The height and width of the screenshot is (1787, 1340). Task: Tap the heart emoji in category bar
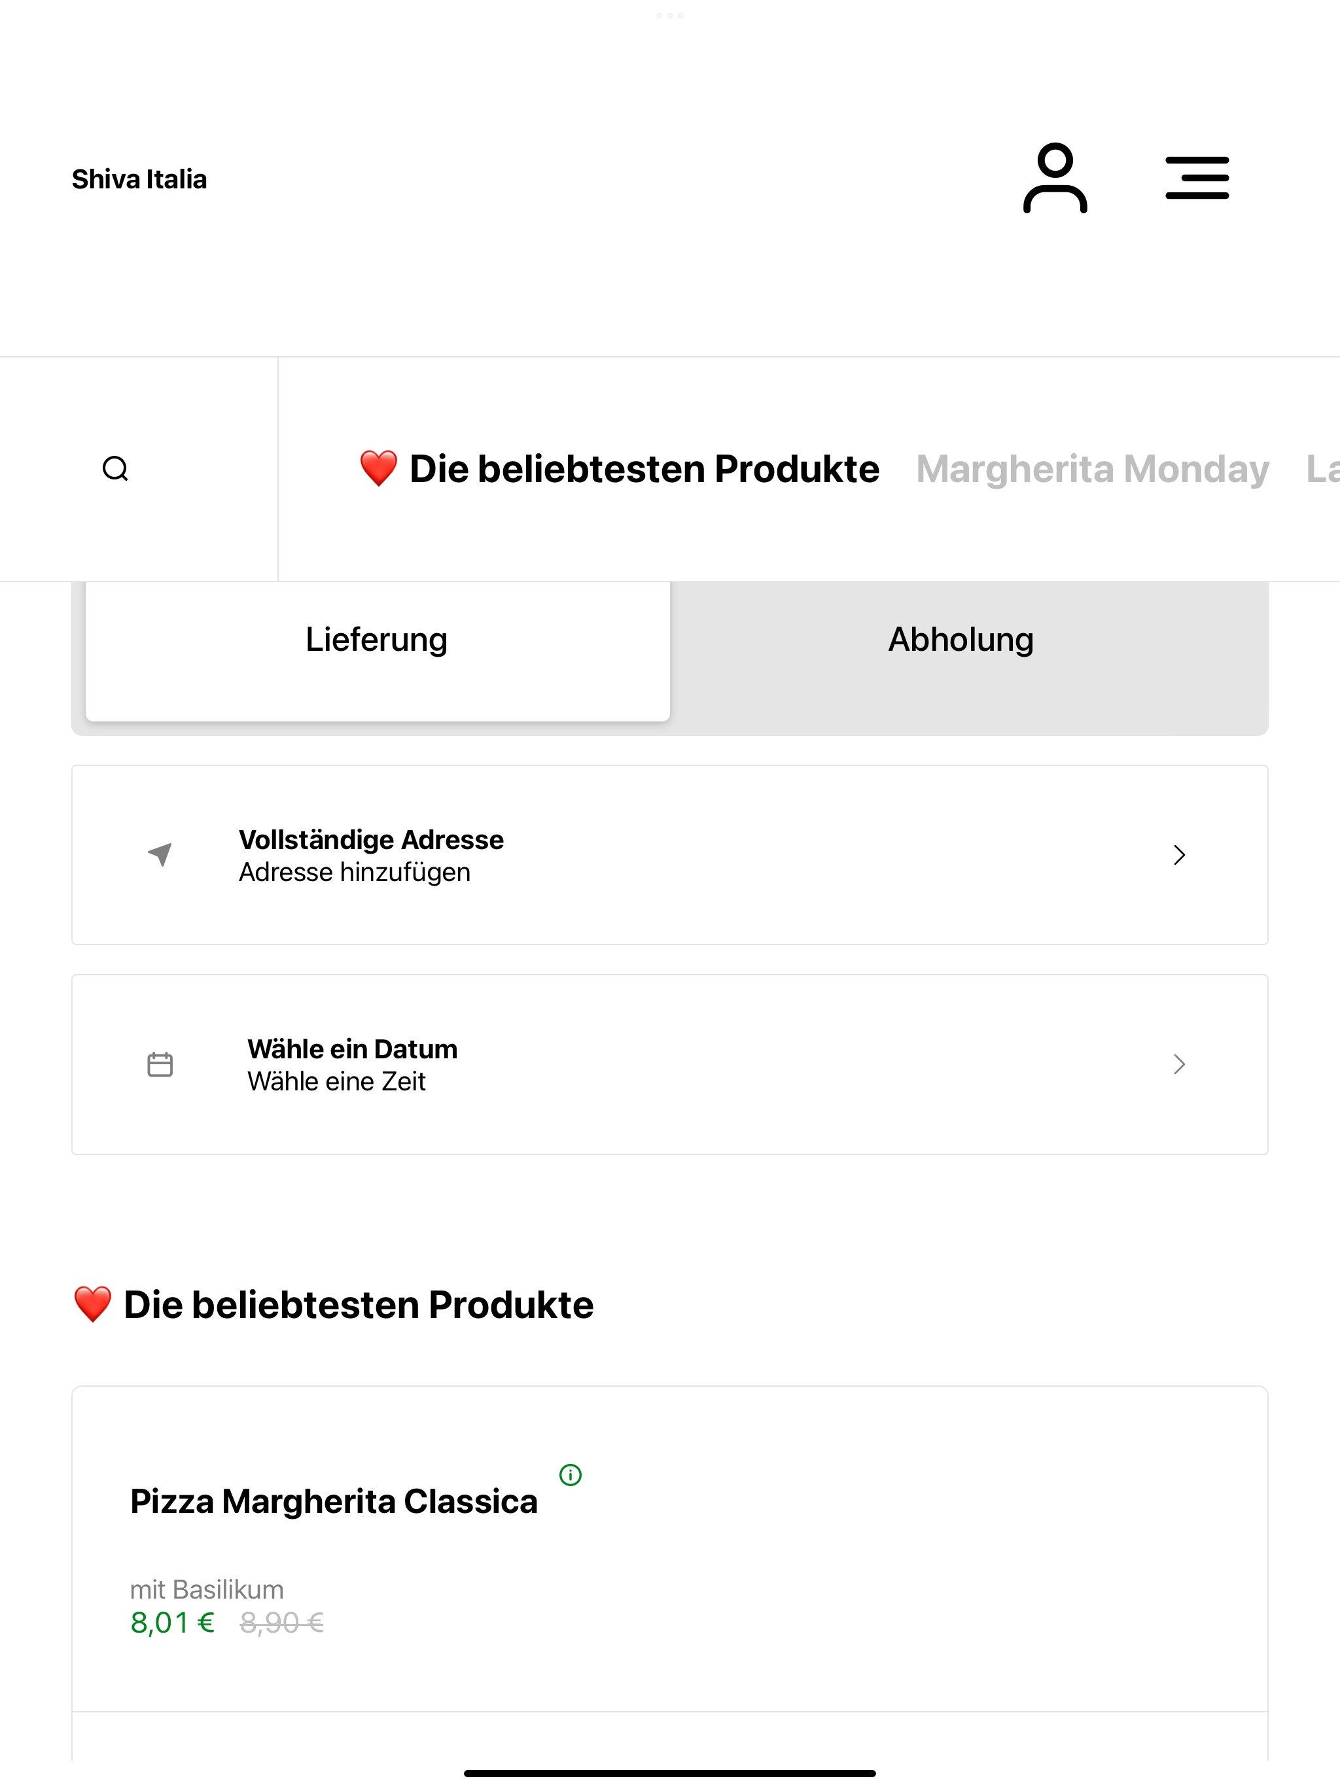tap(378, 468)
